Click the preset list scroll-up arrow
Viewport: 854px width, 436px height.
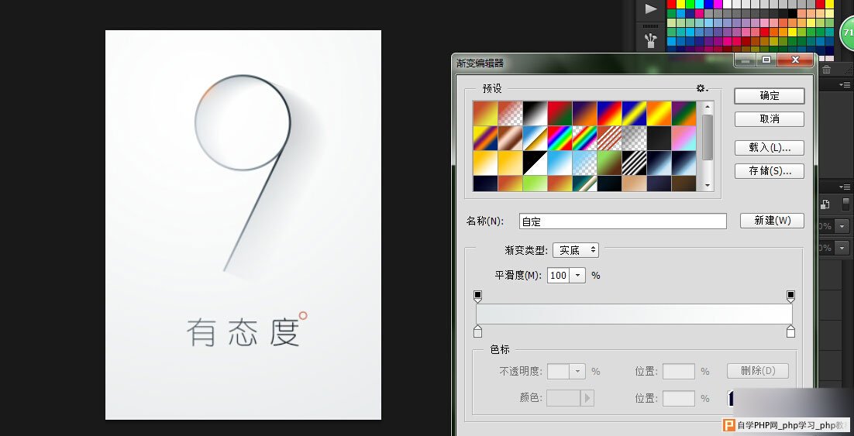click(x=708, y=107)
